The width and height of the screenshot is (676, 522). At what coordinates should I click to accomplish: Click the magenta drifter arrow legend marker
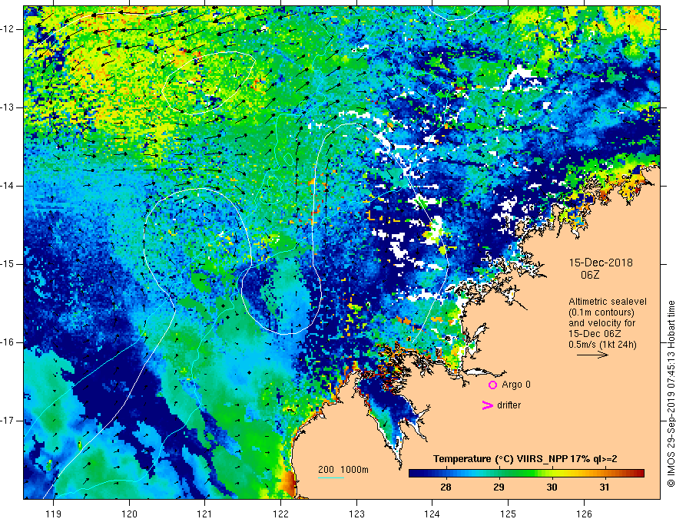coord(487,405)
